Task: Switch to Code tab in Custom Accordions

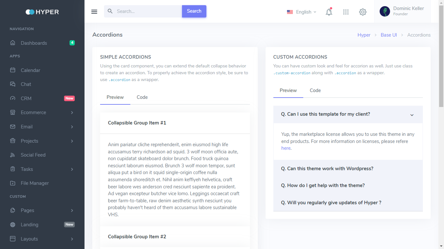Action: pyautogui.click(x=315, y=90)
